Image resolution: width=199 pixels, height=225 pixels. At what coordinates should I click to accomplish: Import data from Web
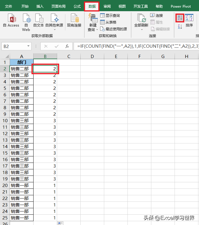tap(26, 22)
